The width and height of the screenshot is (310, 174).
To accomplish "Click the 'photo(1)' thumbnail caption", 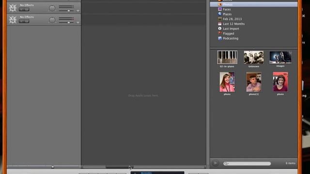I will [254, 94].
